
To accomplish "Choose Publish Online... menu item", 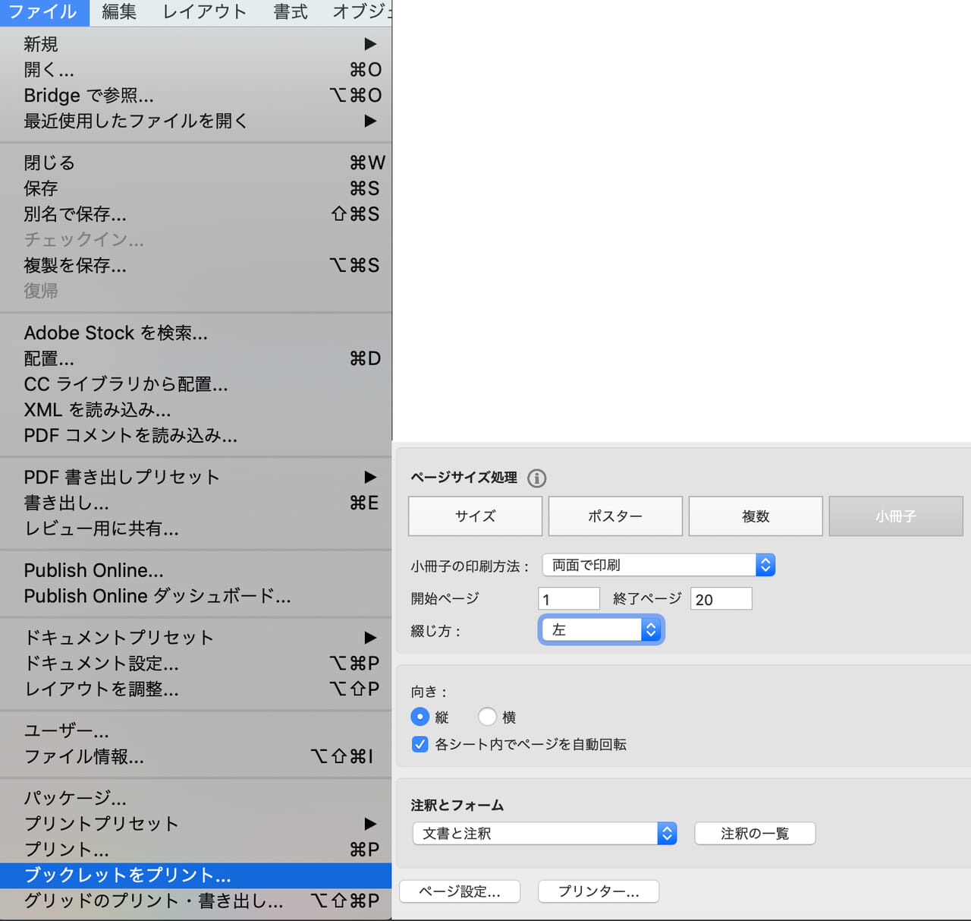I will pyautogui.click(x=196, y=570).
